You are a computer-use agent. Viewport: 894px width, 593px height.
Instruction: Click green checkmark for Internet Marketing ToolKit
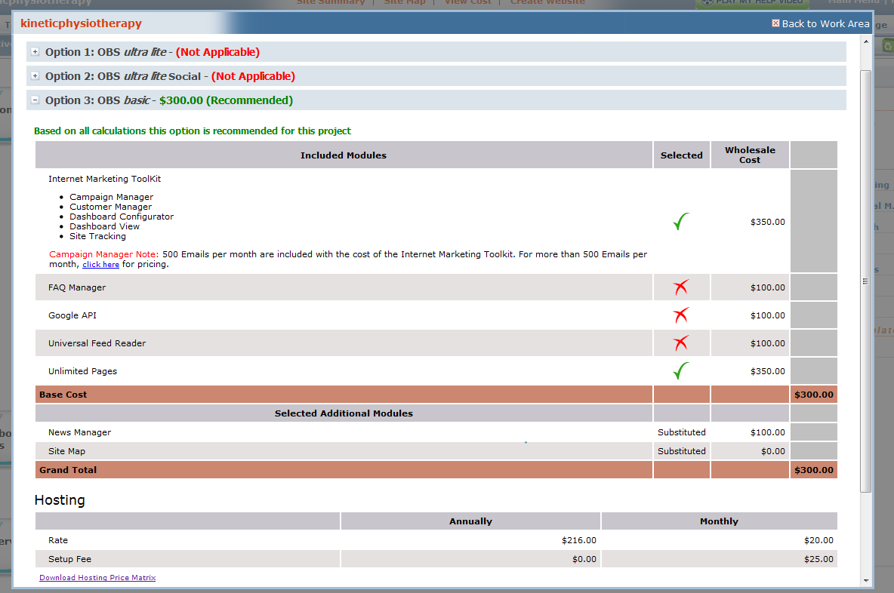(681, 222)
